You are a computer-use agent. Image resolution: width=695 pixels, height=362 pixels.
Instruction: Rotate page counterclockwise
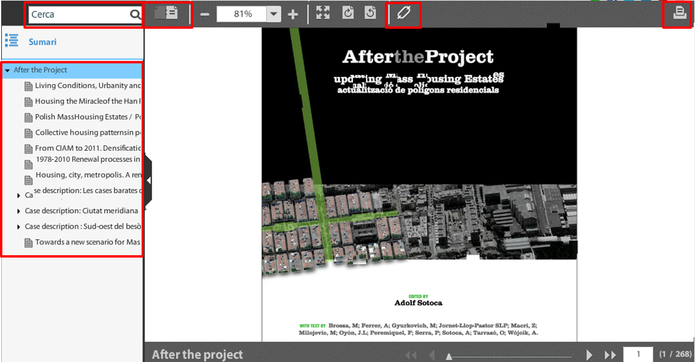pyautogui.click(x=370, y=13)
